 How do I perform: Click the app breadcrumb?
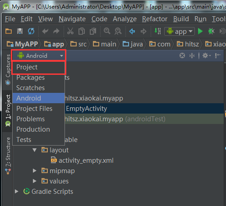click(x=54, y=44)
